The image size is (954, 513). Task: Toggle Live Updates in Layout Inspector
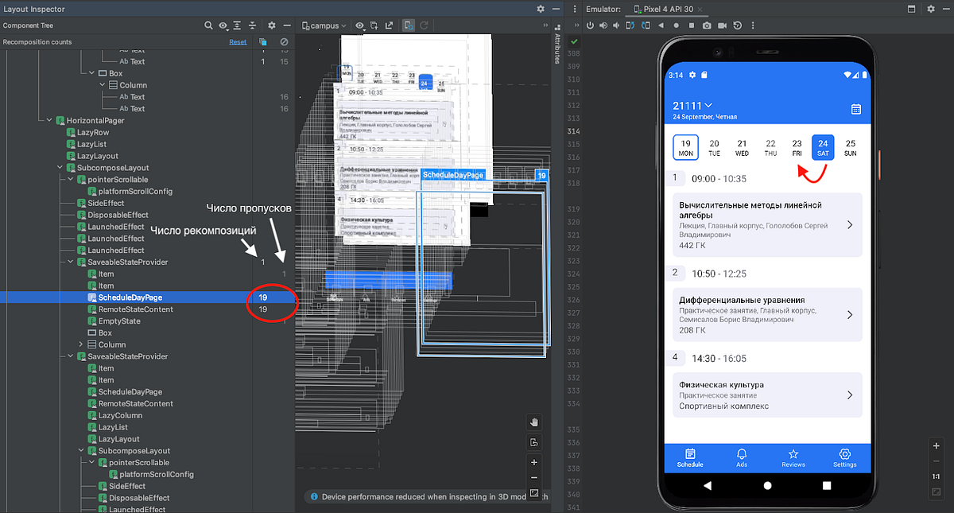coord(409,25)
